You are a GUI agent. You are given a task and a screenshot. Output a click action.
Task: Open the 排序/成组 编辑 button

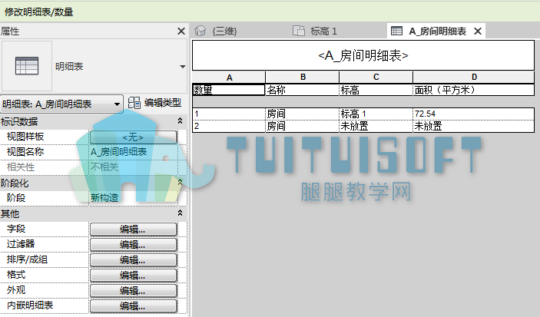[134, 260]
